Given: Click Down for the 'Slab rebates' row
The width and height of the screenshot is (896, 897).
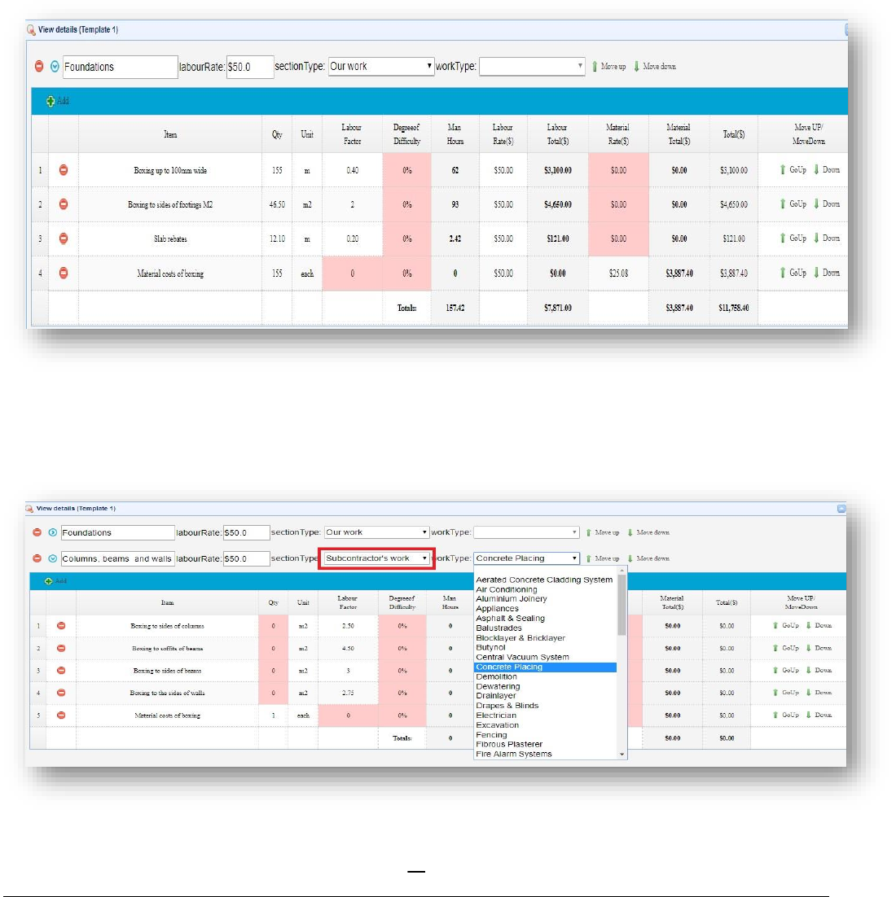Looking at the screenshot, I should [827, 238].
